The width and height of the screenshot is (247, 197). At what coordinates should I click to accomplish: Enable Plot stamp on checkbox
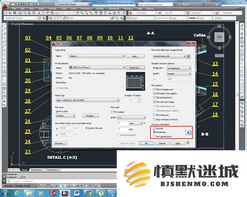154,115
